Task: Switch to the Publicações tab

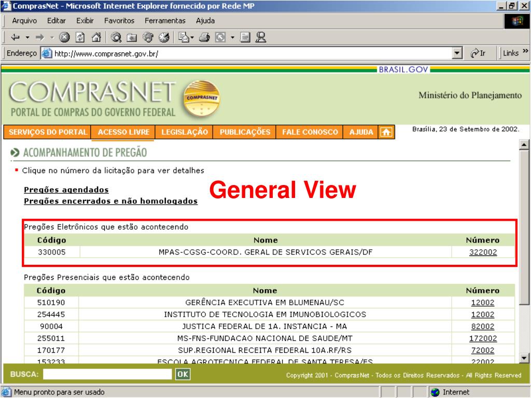Action: [245, 132]
